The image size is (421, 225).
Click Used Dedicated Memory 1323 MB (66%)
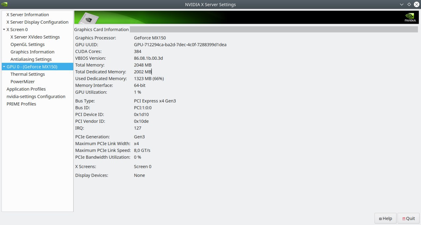[149, 79]
